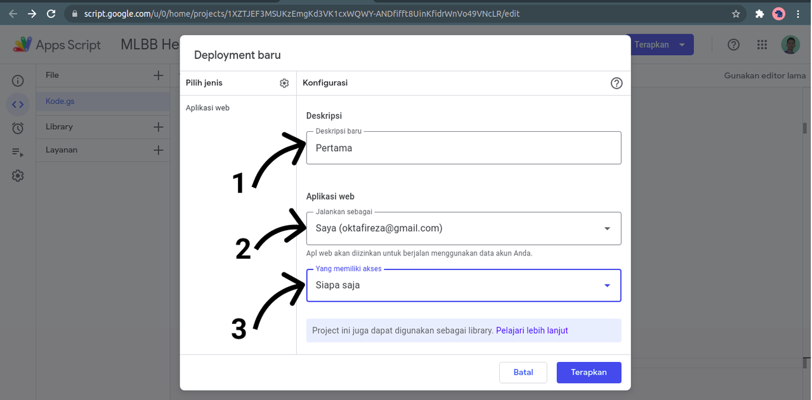Add a Layanan service with plus icon
Screen dimensions: 812x400
click(158, 150)
